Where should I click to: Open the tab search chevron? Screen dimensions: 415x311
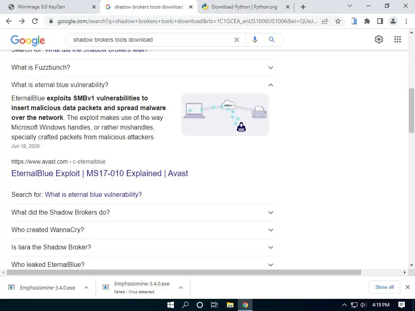350,6
